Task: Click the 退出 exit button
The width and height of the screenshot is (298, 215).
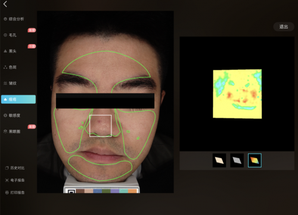Action: click(284, 27)
